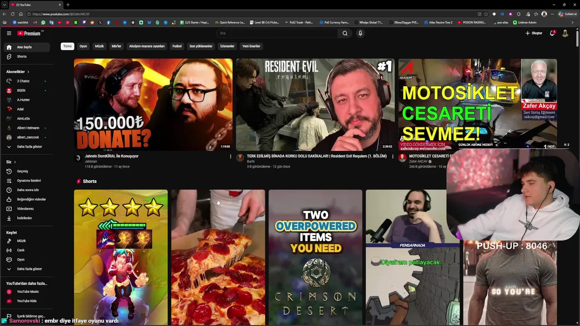Image resolution: width=580 pixels, height=326 pixels.
Task: Open the Jahrein DomKİRAL İle Konuşuyor title
Action: pos(112,156)
